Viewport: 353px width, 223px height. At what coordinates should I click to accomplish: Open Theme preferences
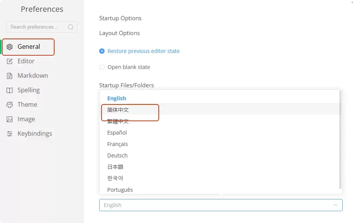[27, 104]
